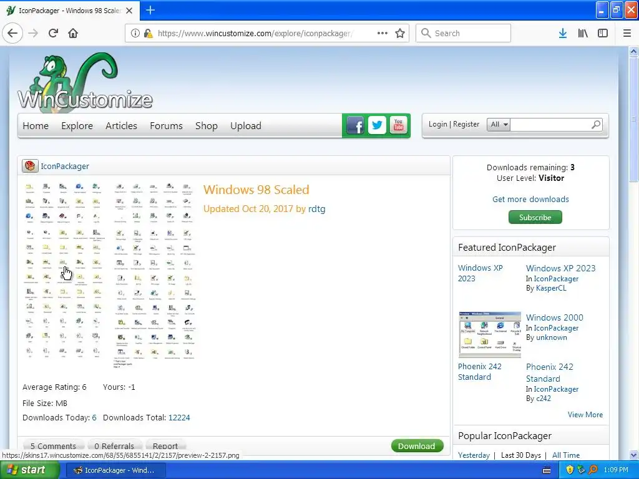Open the IconPackager breadcrumb link
The width and height of the screenshot is (639, 479).
pos(65,166)
